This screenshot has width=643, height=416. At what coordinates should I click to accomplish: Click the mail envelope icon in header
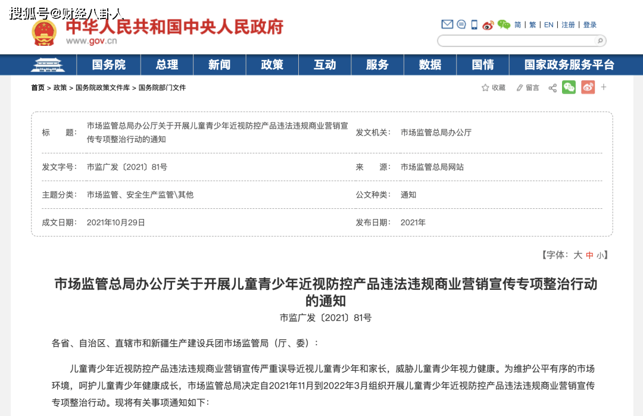447,24
